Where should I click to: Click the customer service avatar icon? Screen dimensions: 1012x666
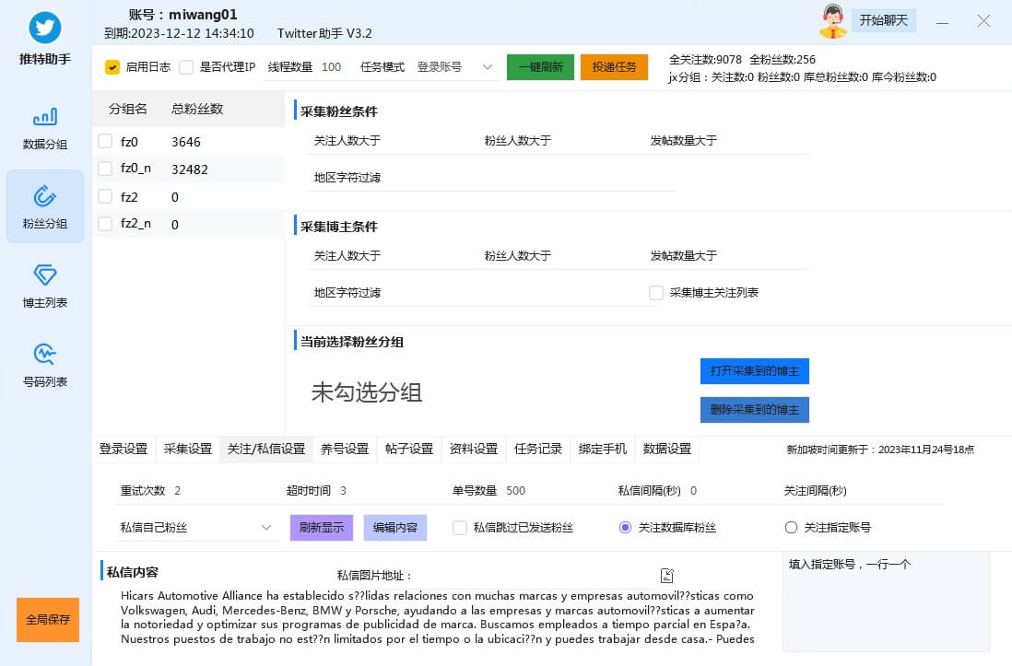tap(832, 21)
